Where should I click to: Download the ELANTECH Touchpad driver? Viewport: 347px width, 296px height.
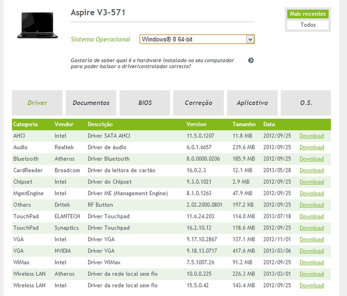coord(311,216)
